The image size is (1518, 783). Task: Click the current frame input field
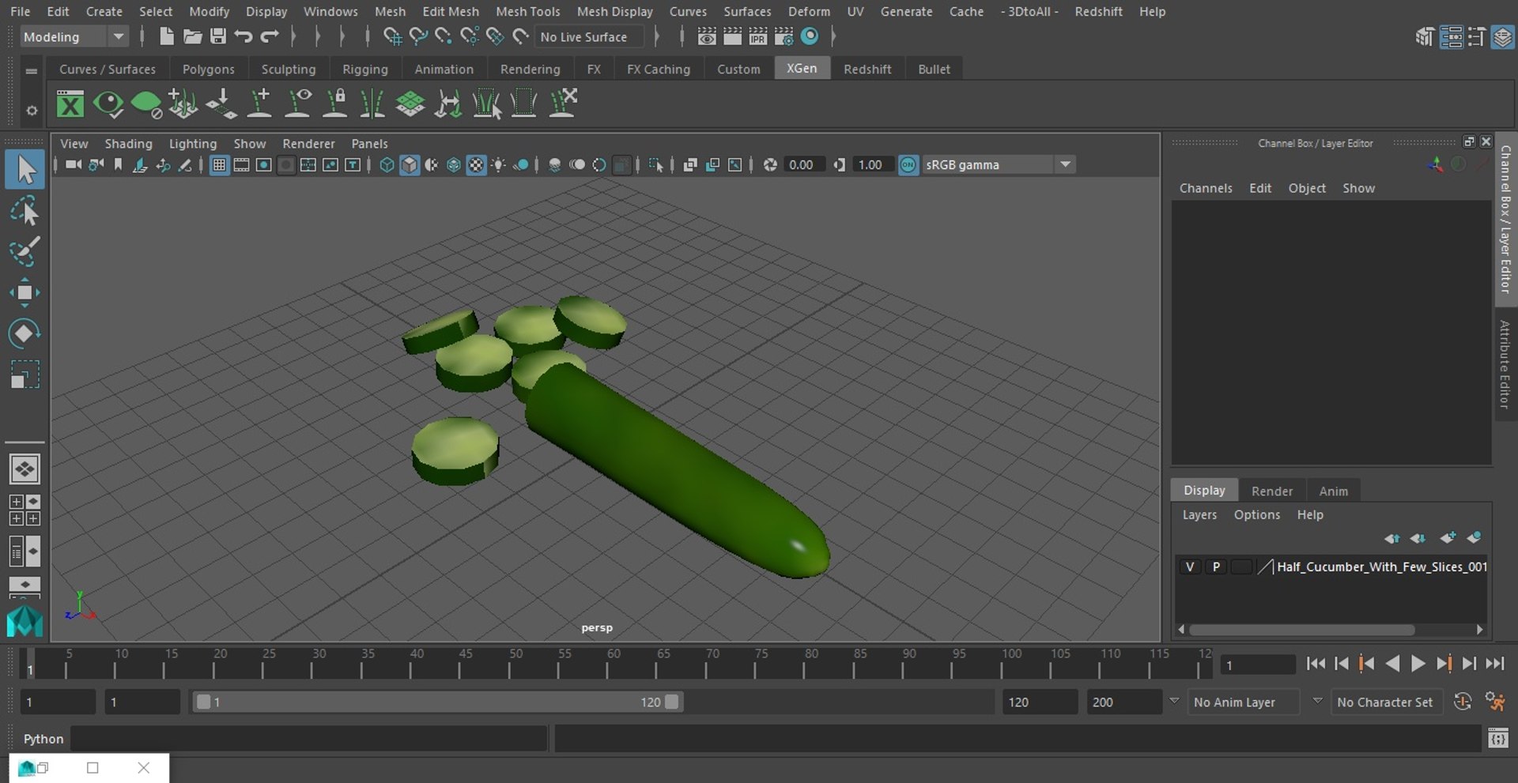1258,664
